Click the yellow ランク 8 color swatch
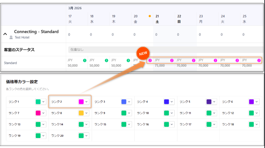 coord(81,113)
